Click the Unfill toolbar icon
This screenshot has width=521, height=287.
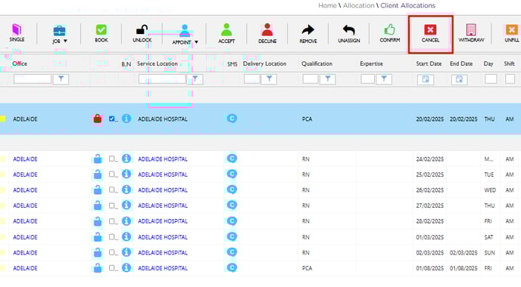click(512, 29)
